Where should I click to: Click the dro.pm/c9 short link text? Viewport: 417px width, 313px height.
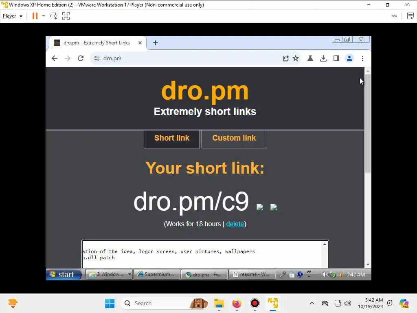191,201
